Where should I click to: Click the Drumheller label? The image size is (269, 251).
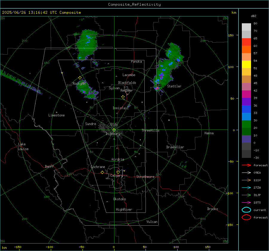[175, 147]
